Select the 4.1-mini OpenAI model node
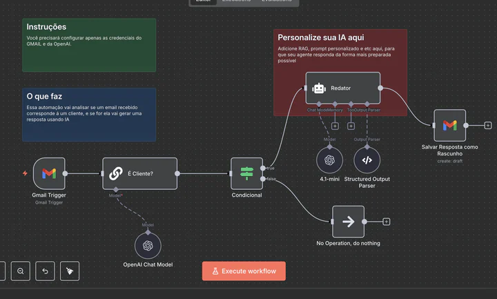Viewport: 497px width, 299px height. [330, 160]
